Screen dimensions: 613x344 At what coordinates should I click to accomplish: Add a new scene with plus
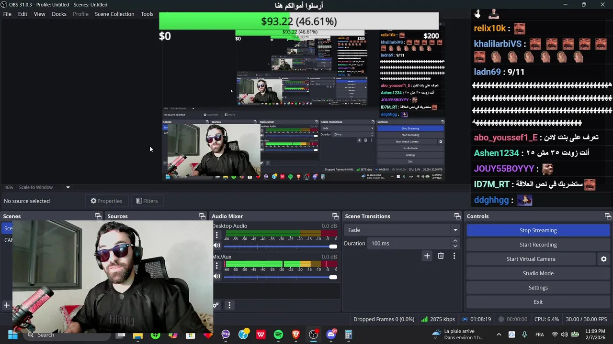coord(7,305)
